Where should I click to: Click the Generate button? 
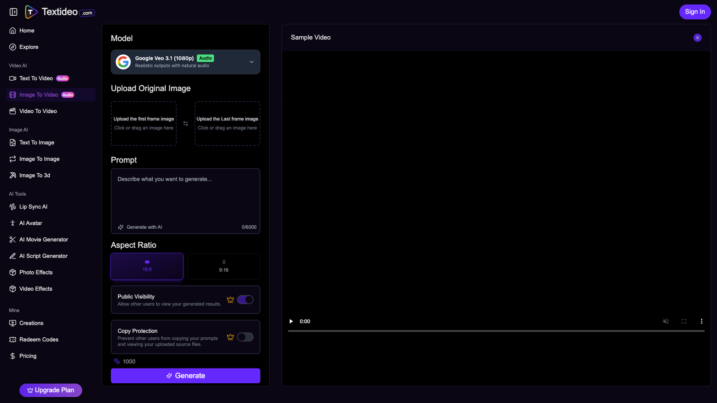click(186, 376)
